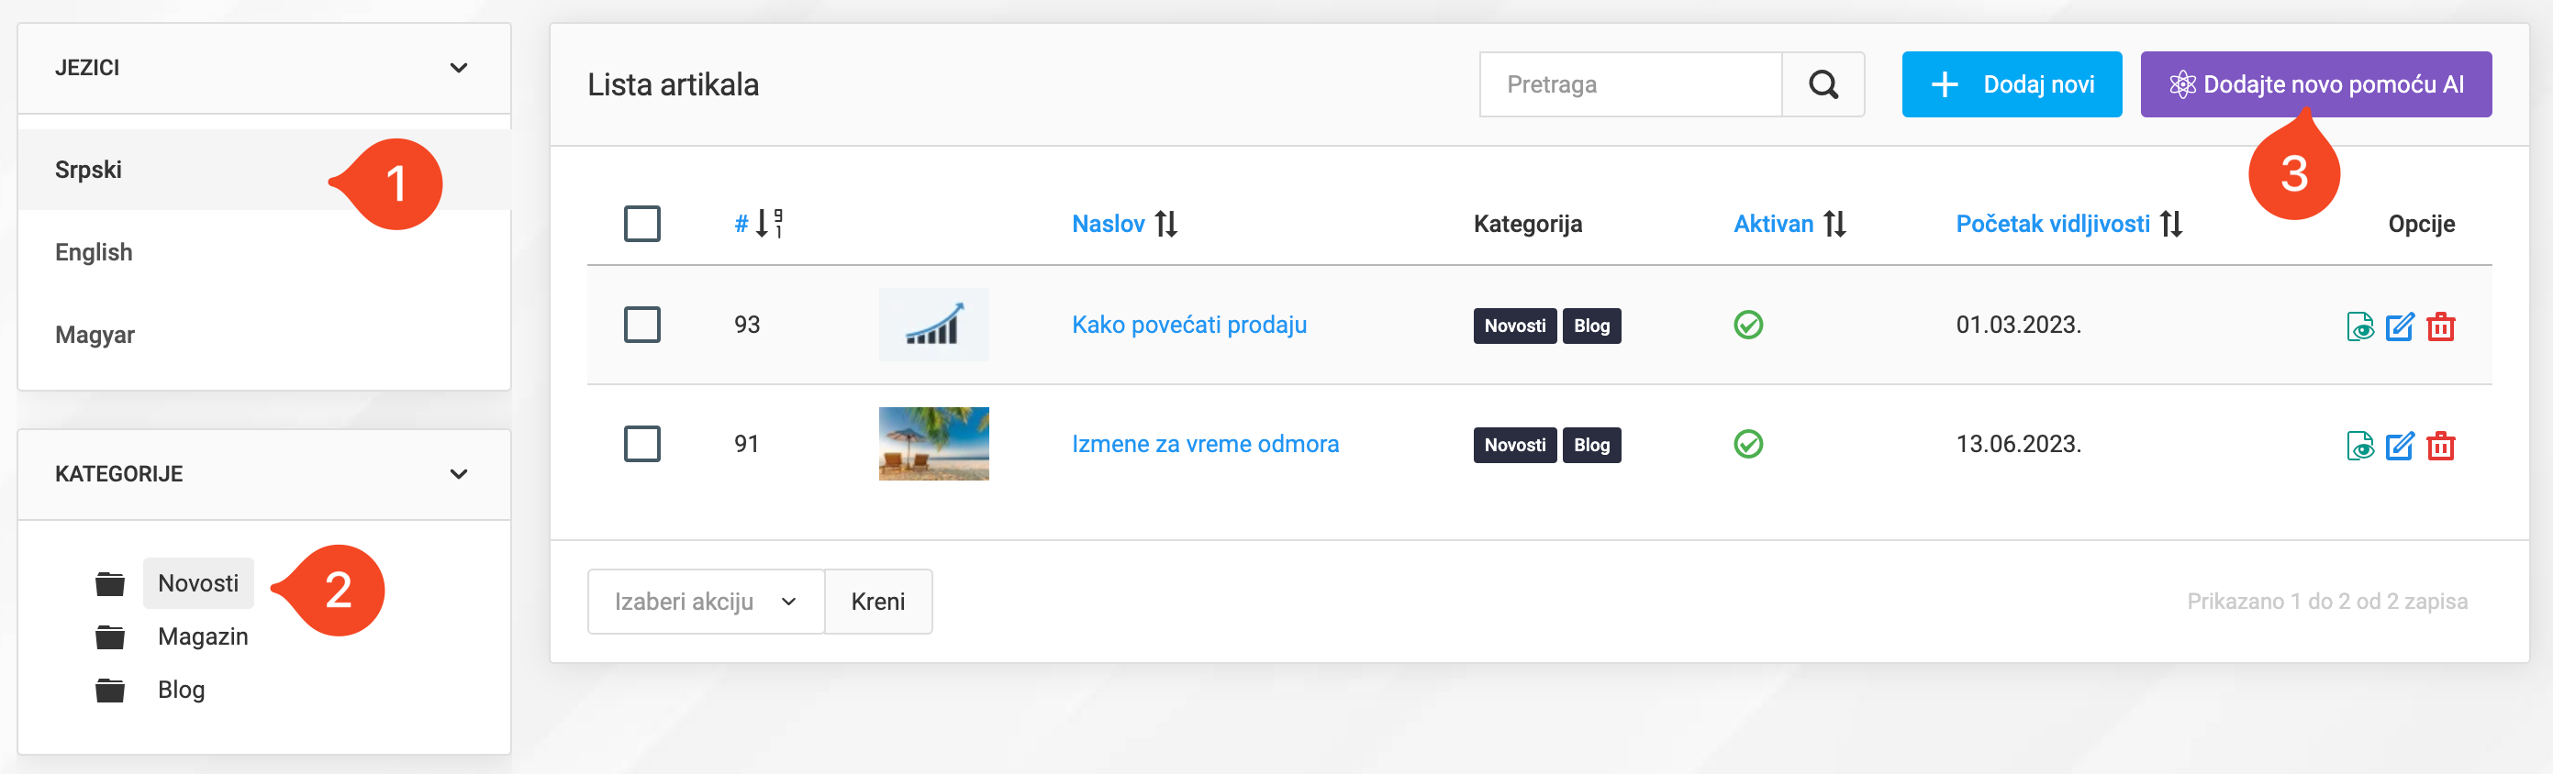
Task: Open Blog category in sidebar
Action: point(182,690)
